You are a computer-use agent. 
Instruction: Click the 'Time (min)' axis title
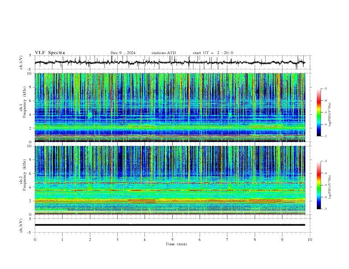pyautogui.click(x=176, y=244)
